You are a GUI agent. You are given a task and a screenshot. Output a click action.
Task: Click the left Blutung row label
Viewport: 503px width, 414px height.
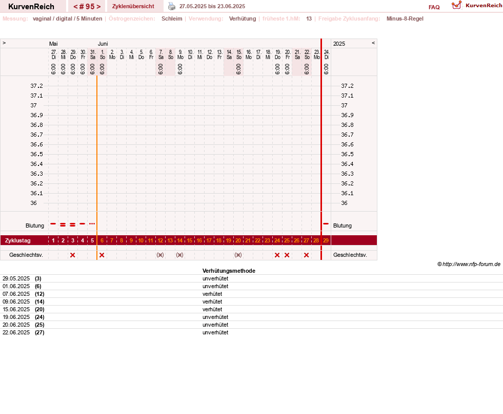[35, 225]
